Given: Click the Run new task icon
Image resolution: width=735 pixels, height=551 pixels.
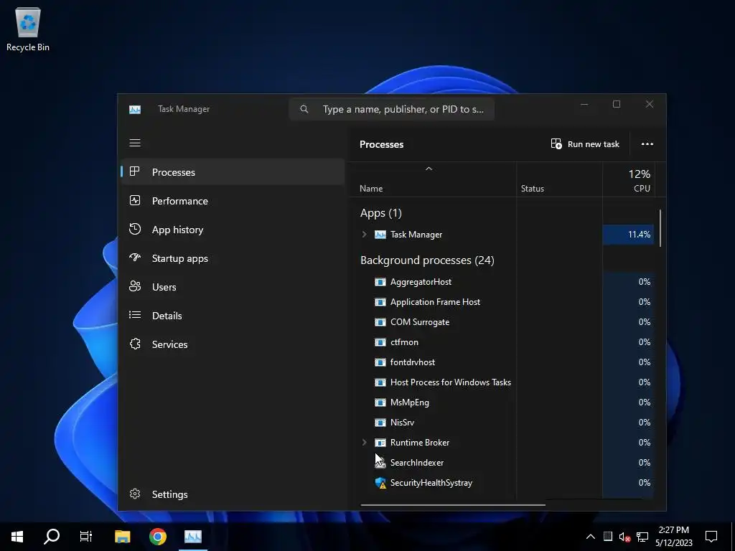Looking at the screenshot, I should coord(556,143).
